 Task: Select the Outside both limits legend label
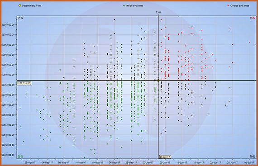click(x=239, y=6)
